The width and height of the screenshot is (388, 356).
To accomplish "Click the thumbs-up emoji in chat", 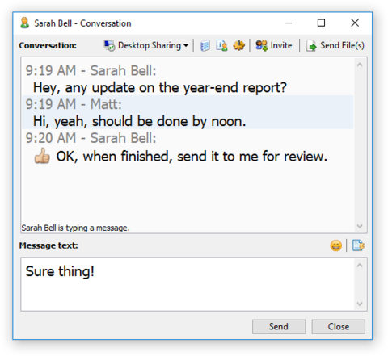I will coord(42,156).
